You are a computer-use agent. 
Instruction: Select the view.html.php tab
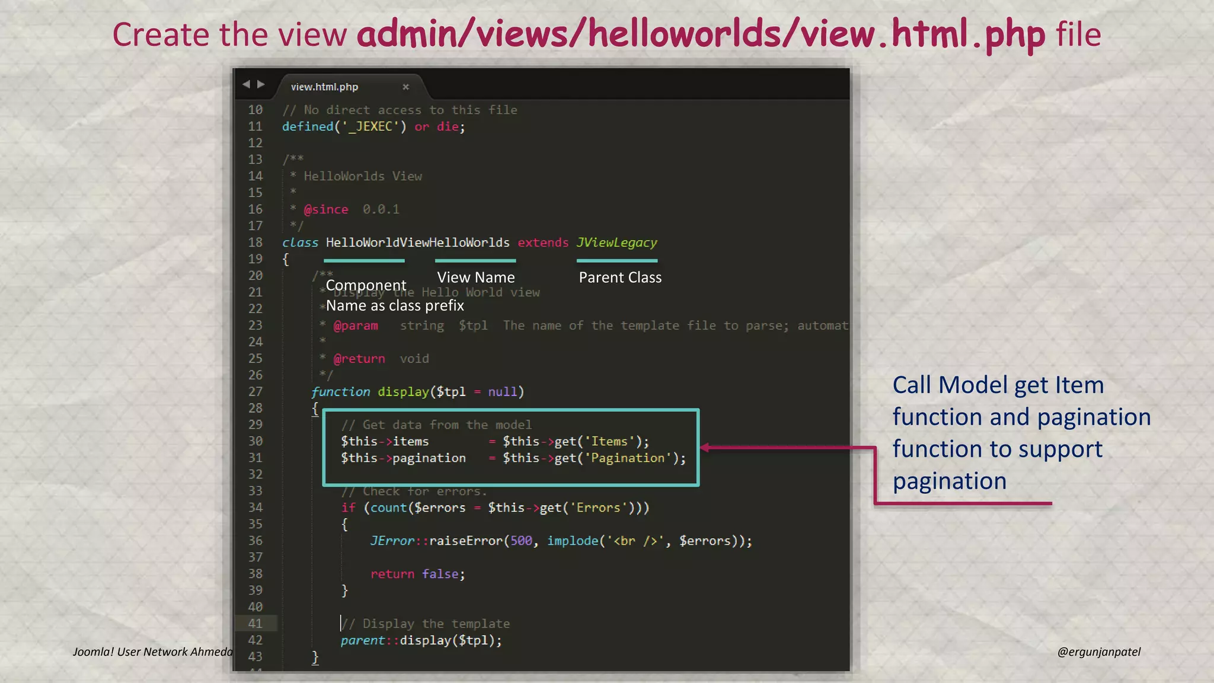pyautogui.click(x=324, y=87)
